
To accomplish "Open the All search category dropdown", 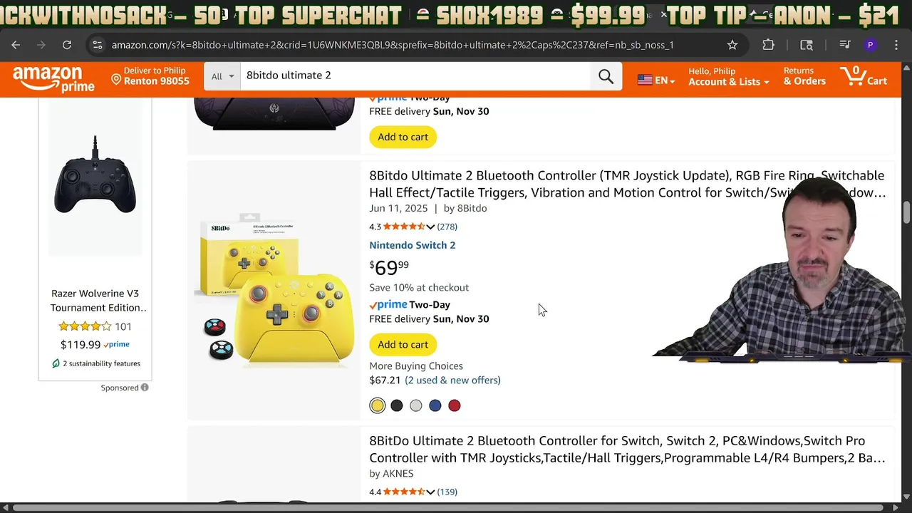I will tap(222, 76).
